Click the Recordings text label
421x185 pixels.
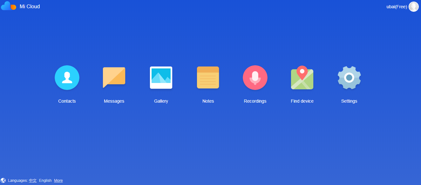click(255, 101)
